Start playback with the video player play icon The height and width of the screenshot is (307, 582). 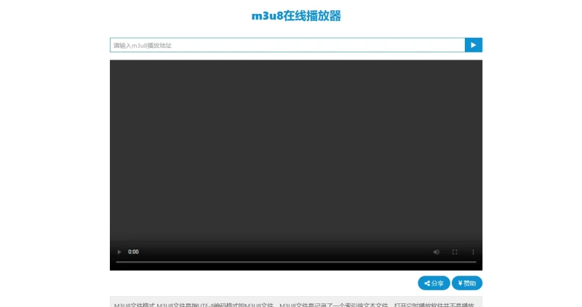pyautogui.click(x=119, y=252)
